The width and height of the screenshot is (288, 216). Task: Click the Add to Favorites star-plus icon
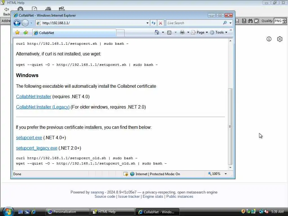pyautogui.click(x=26, y=33)
